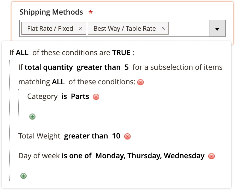The image size is (235, 190).
Task: Delete the Category is Parts condition
Action: [x=96, y=97]
